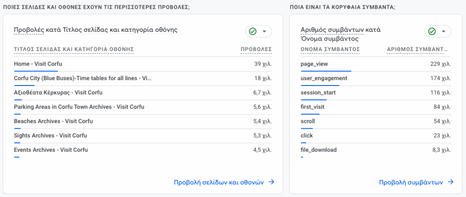Open dropdown arrow in events count card

point(443,31)
